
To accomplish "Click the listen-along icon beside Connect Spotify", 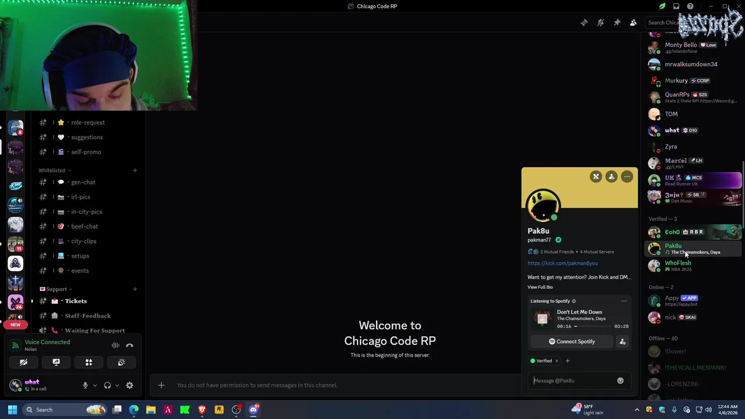I will pos(622,342).
